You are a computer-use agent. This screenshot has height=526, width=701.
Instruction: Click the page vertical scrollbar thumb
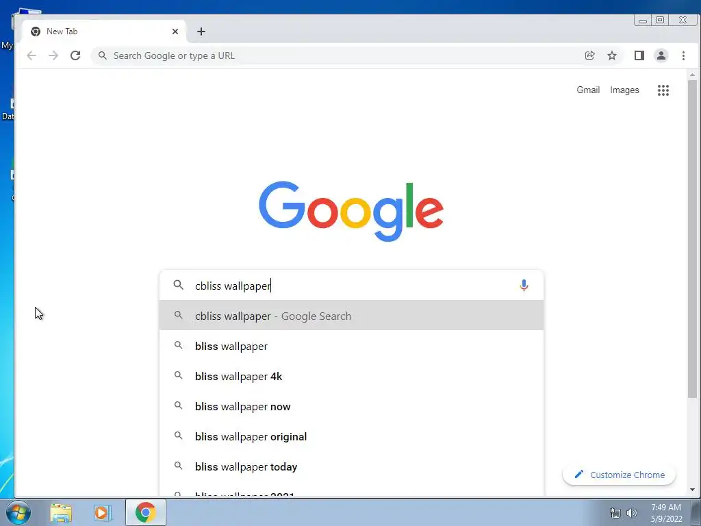coord(692,239)
